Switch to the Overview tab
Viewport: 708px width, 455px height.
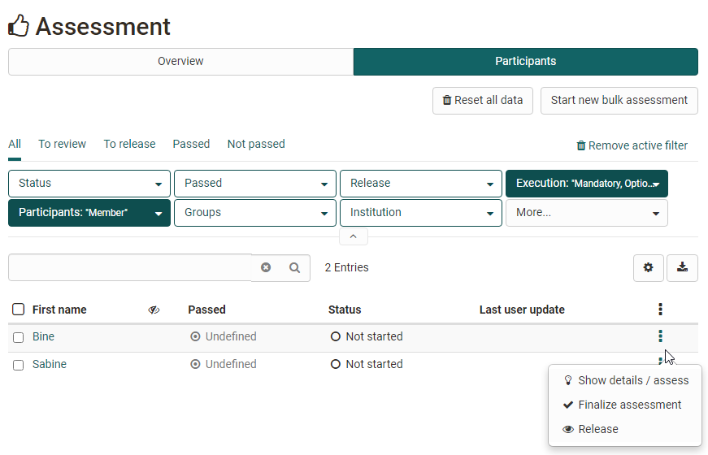[180, 62]
